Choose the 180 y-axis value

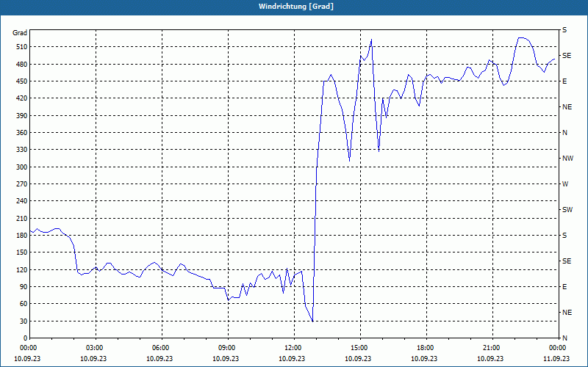(23, 235)
